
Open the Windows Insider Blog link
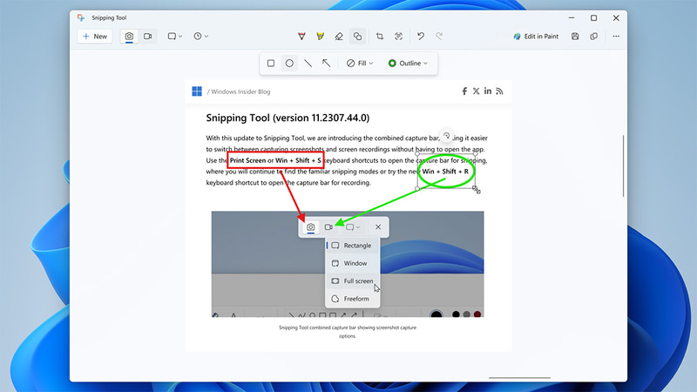(x=240, y=91)
